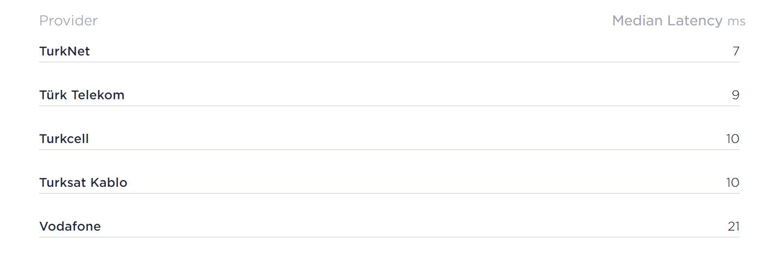Click empty space in the Vodafone row
Screen dimensions: 784x270
coord(390,226)
